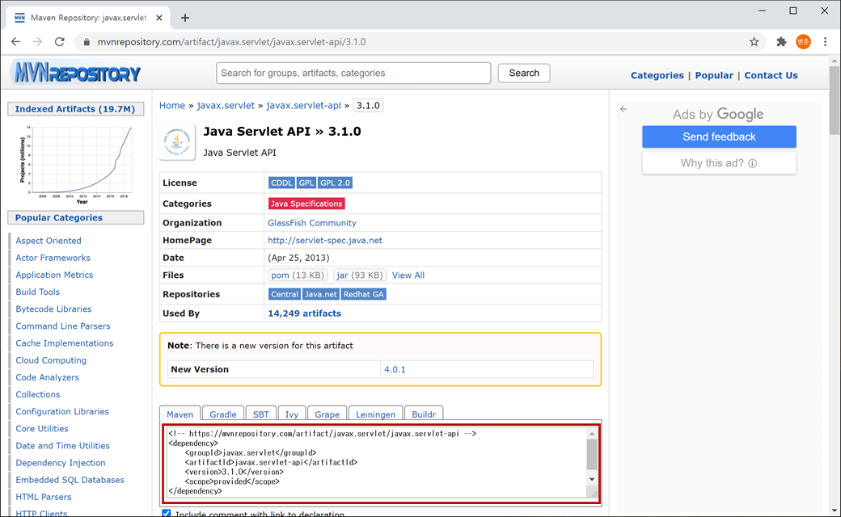The height and width of the screenshot is (517, 841).
Task: Click the Why this ad info icon
Action: [x=753, y=163]
